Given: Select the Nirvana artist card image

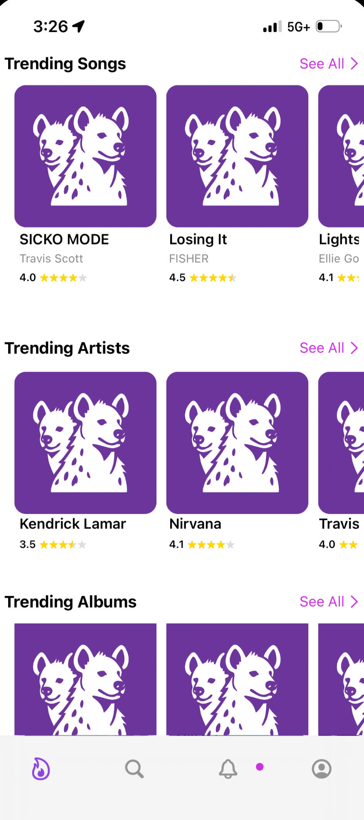Looking at the screenshot, I should point(237,442).
